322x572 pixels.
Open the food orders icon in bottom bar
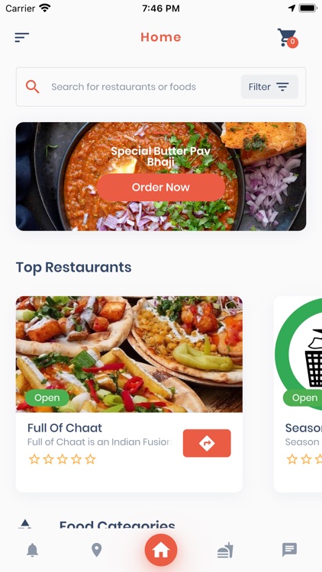point(225,550)
